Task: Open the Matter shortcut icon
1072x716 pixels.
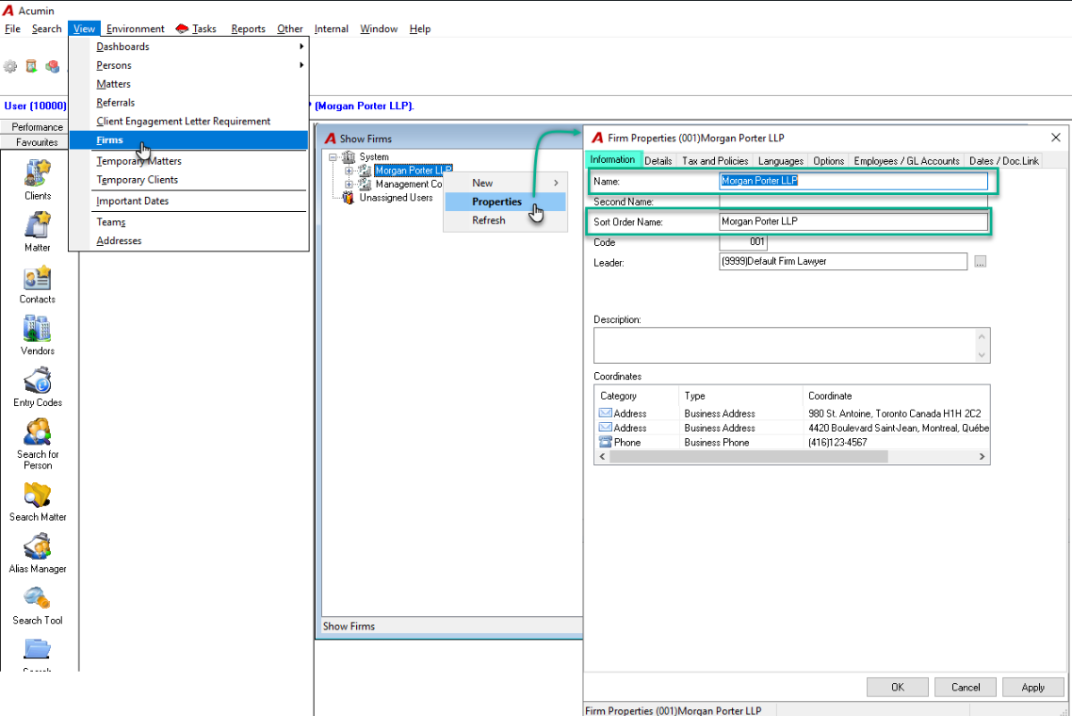Action: click(38, 225)
